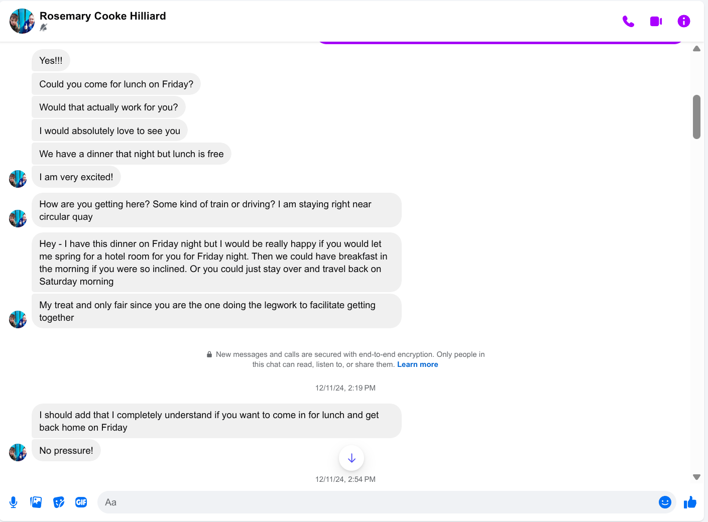The image size is (708, 522).
Task: Click Rosemary Cooke Hilliard's name in header
Action: [102, 16]
